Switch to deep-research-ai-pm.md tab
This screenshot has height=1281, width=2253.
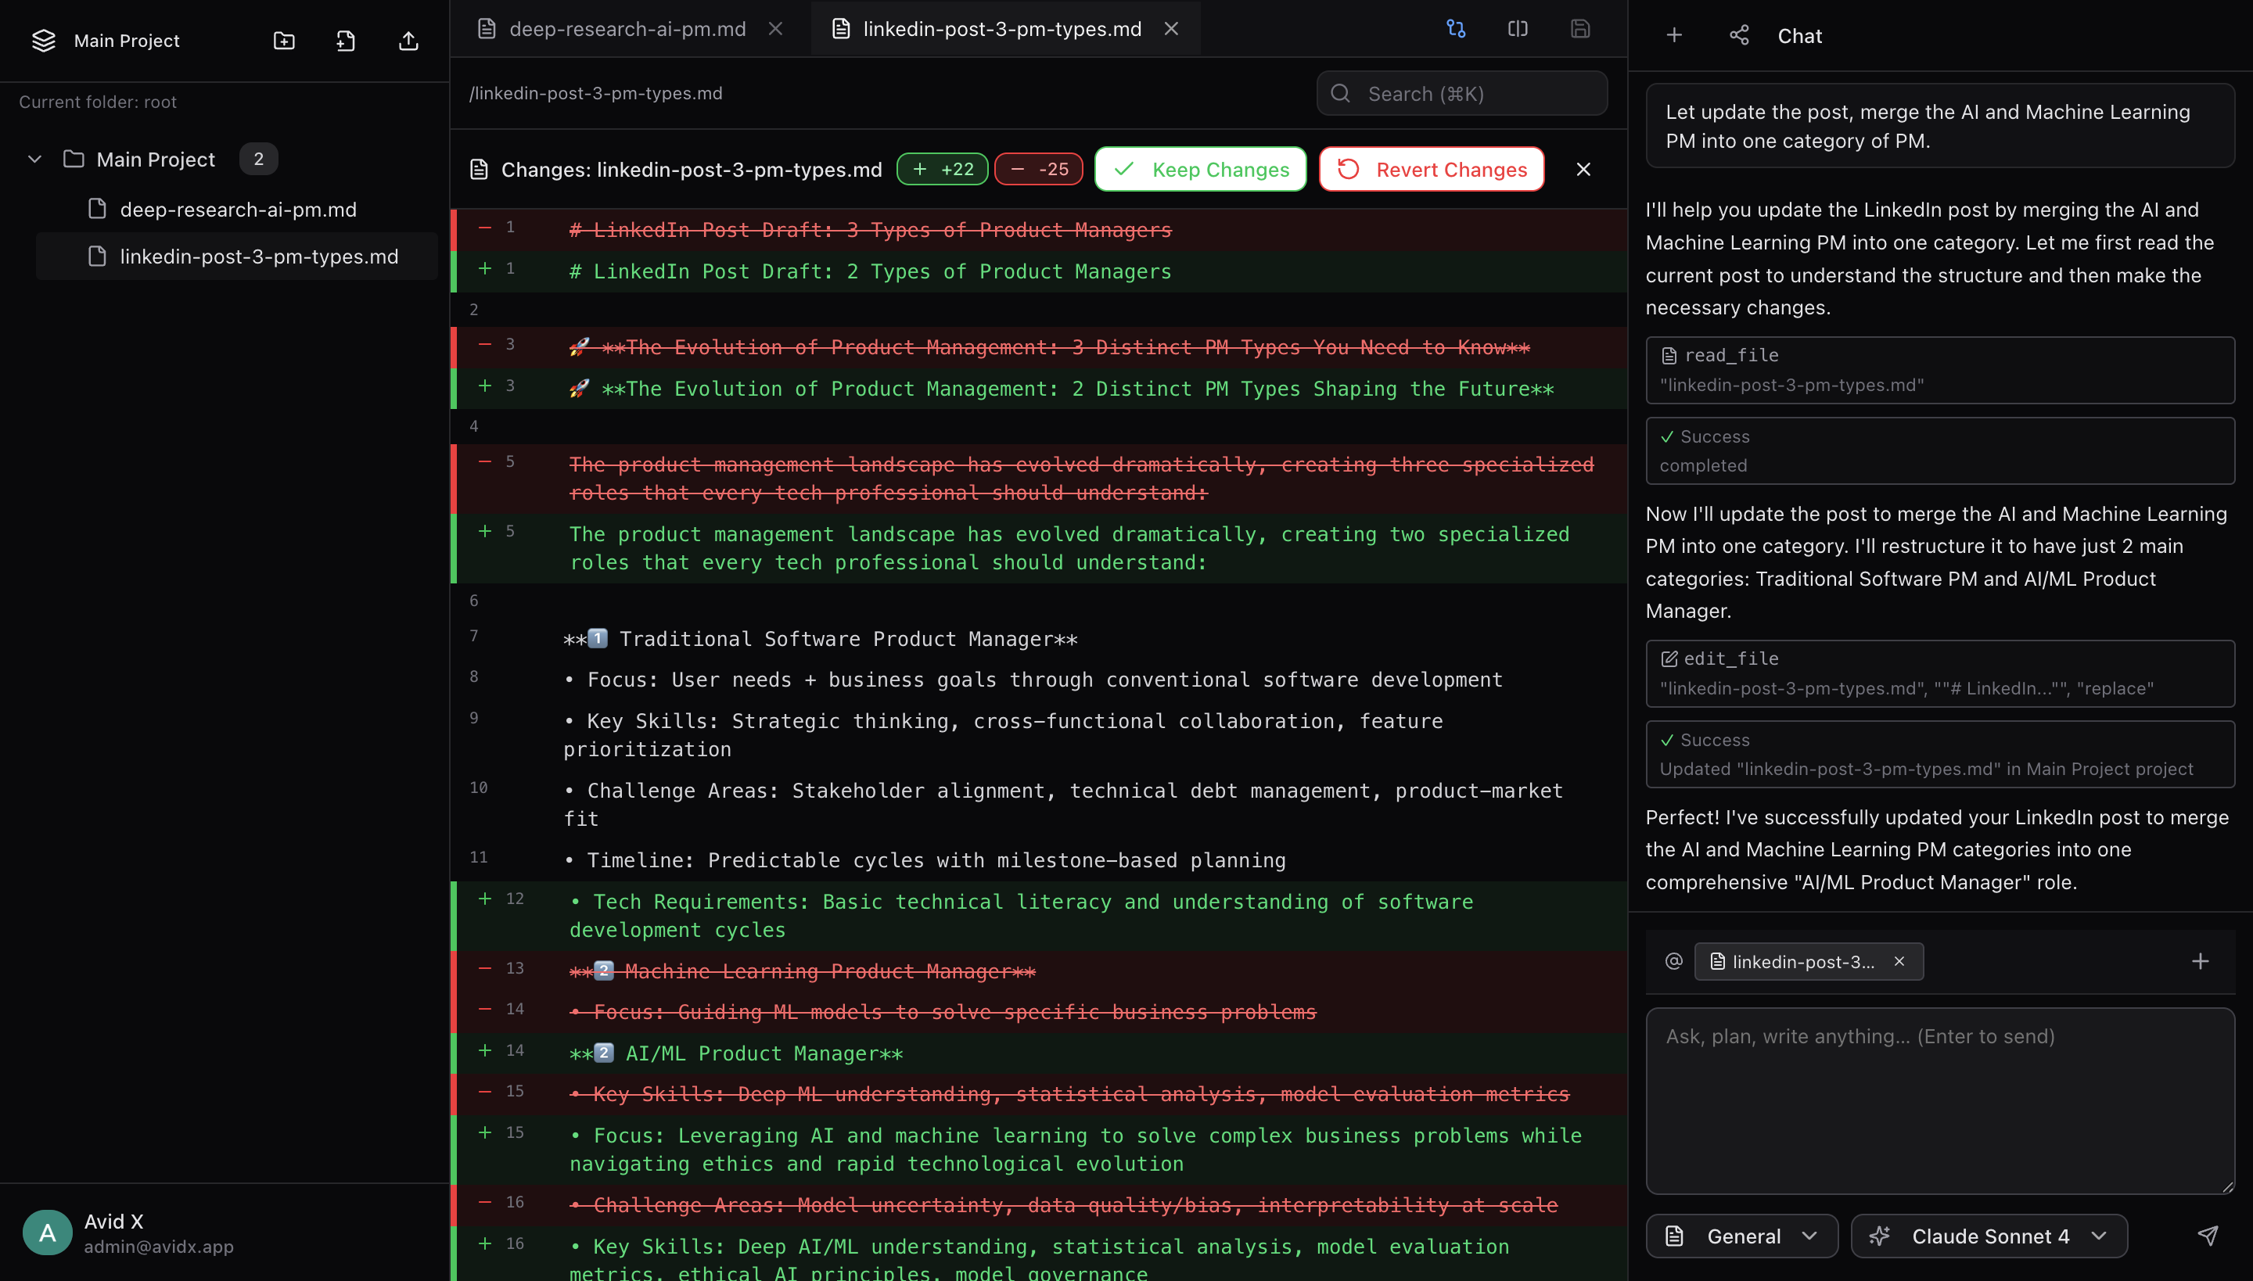(x=627, y=29)
